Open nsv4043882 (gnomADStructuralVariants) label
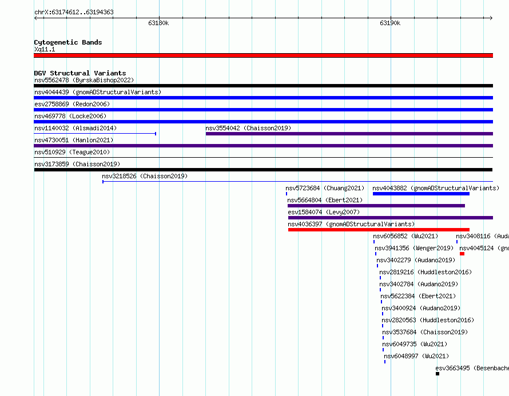Viewport: 509px width, 396px height. coord(436,188)
